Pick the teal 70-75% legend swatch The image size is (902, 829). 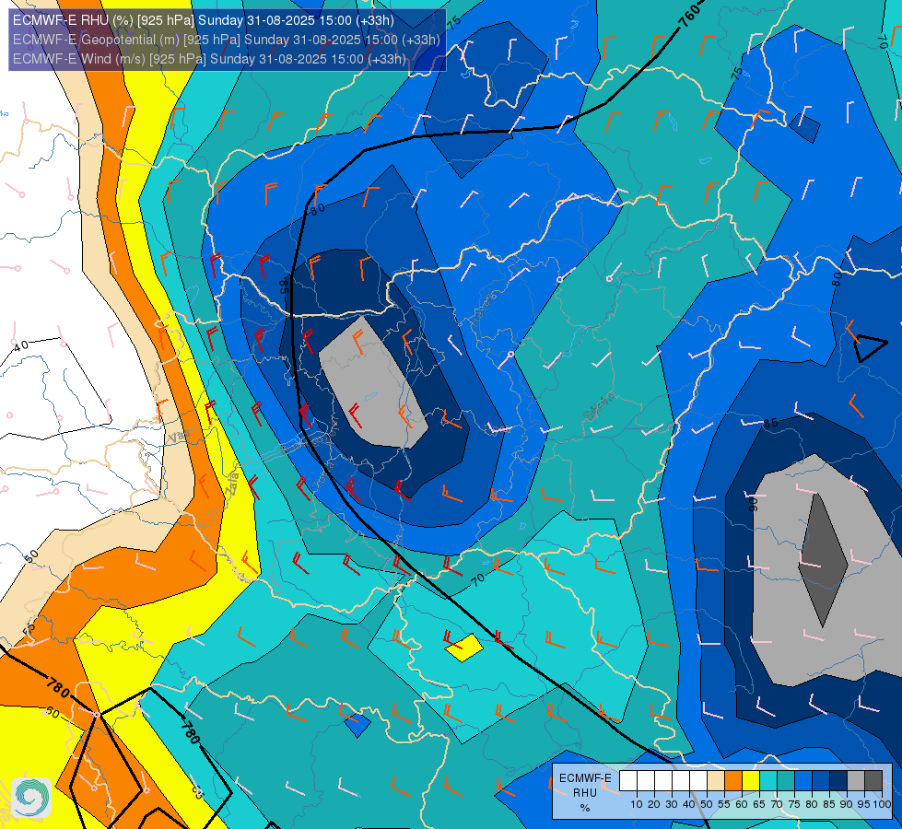(x=786, y=781)
